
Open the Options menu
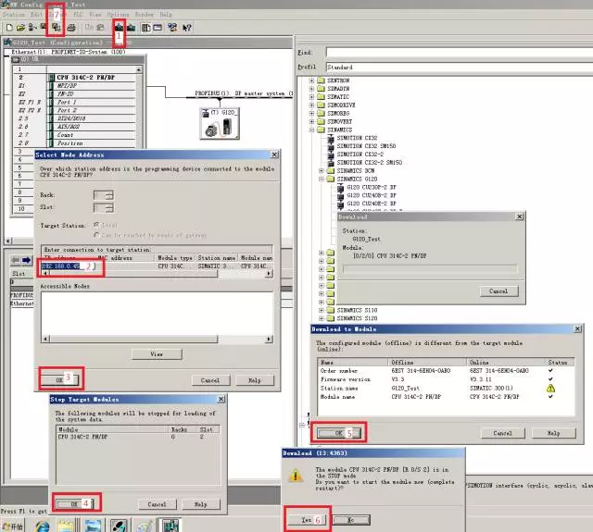[x=118, y=15]
